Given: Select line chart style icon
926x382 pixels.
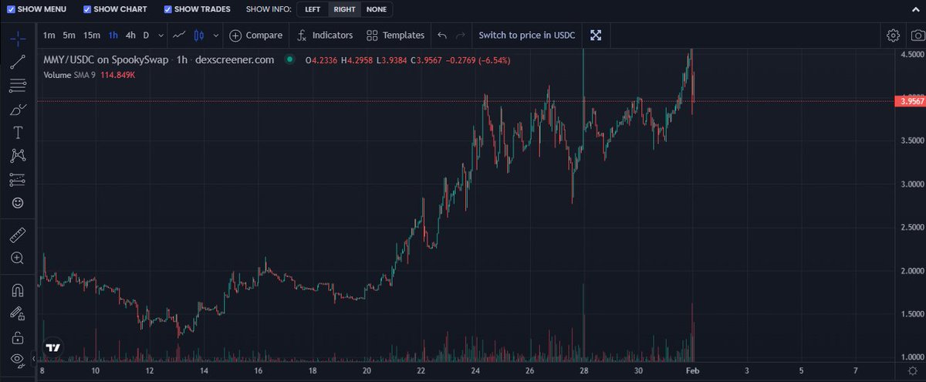Looking at the screenshot, I should [x=180, y=35].
